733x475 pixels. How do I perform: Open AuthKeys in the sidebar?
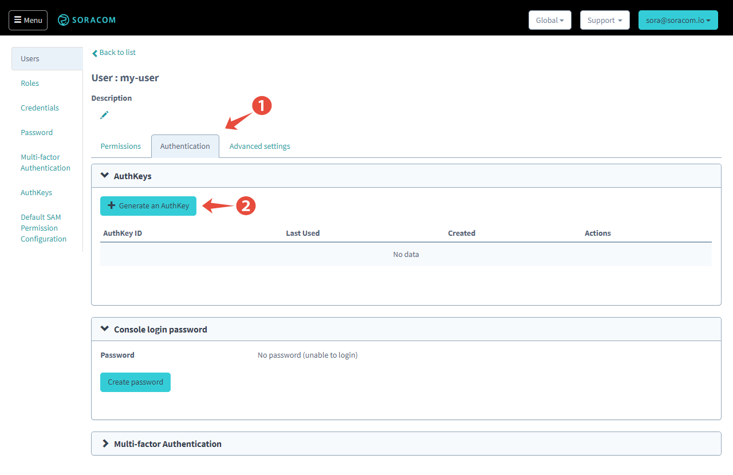[x=36, y=192]
